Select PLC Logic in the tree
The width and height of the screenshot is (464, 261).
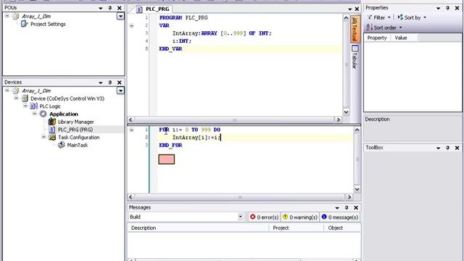(50, 107)
